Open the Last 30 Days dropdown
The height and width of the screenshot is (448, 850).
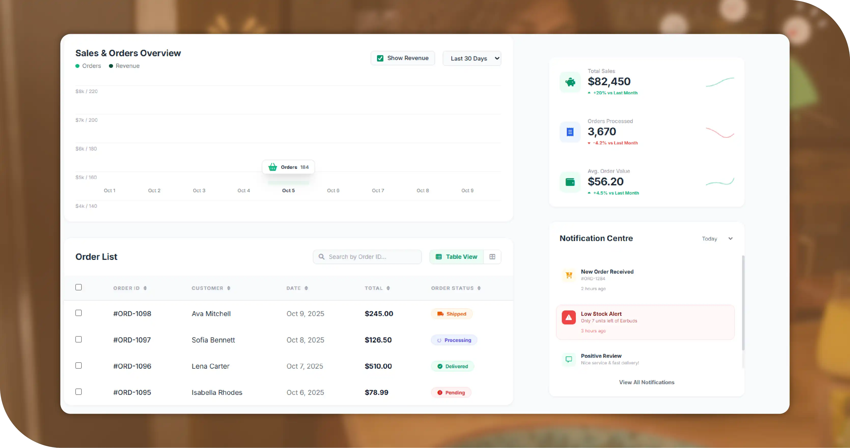472,58
